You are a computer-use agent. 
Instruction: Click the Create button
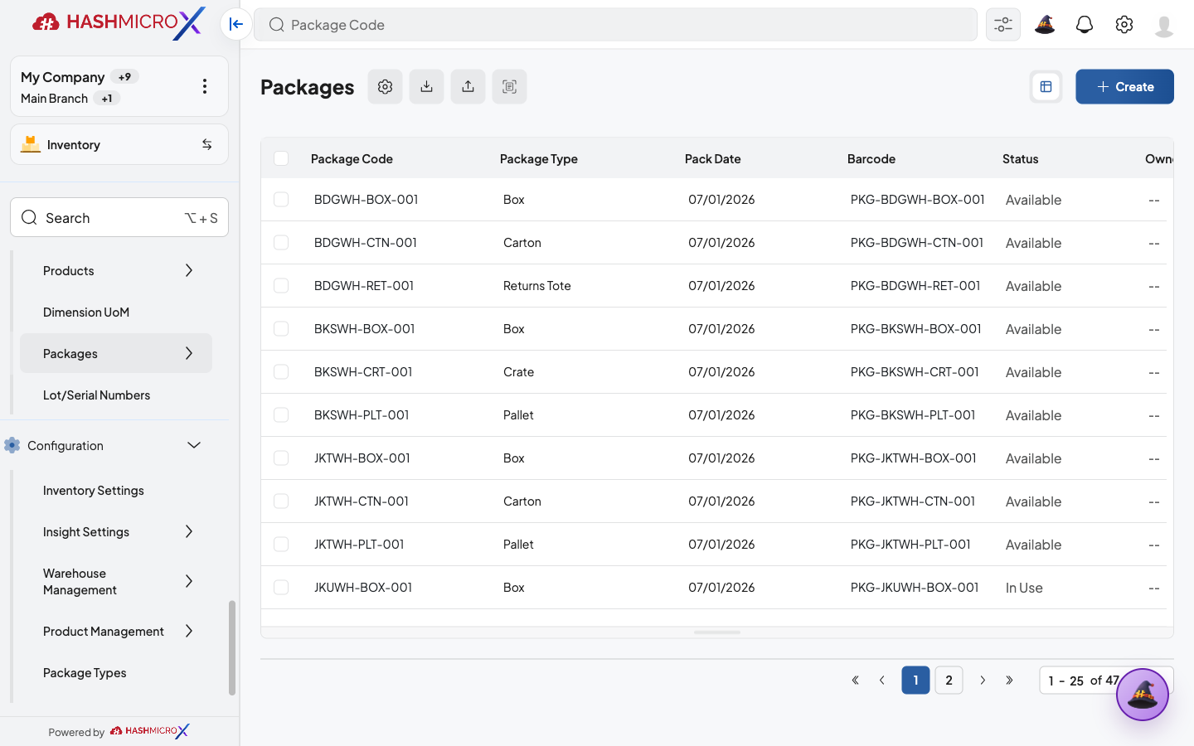click(1124, 86)
